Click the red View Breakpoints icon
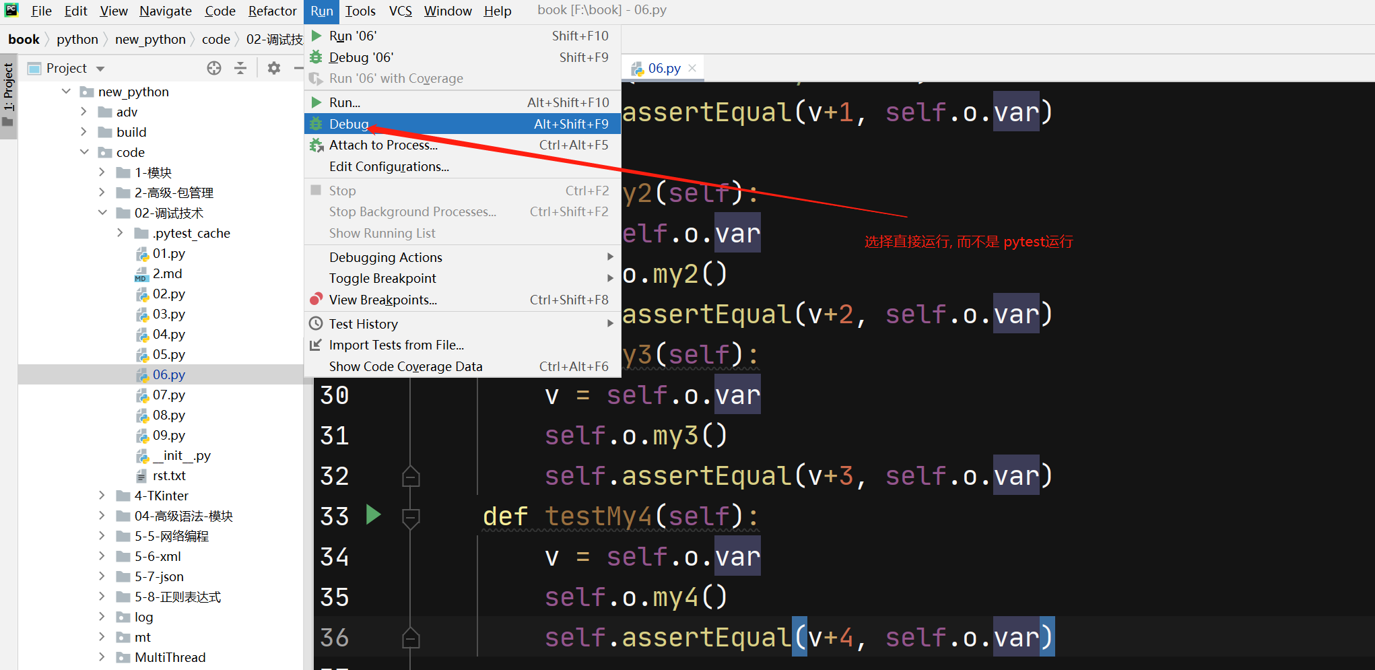1375x670 pixels. pos(316,300)
